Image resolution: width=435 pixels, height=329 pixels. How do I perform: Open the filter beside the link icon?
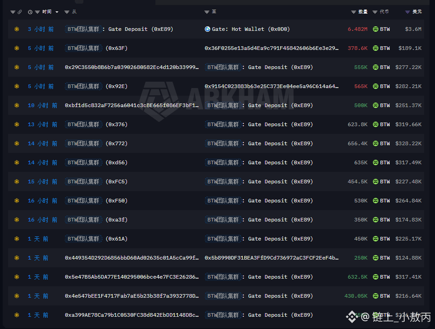pyautogui.click(x=13, y=12)
